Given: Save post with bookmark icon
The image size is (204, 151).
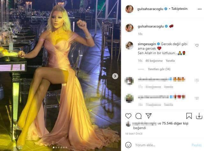Looking at the screenshot, I should [x=189, y=116].
